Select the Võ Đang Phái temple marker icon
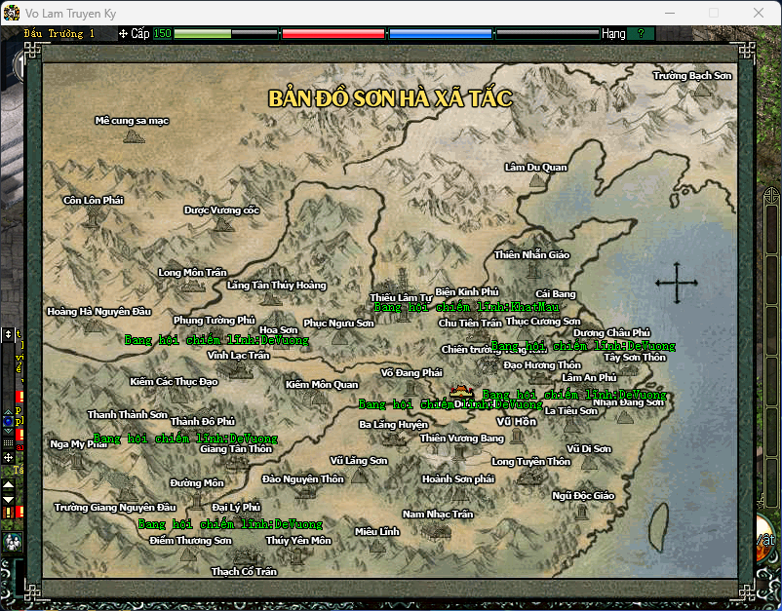The height and width of the screenshot is (611, 782). point(411,387)
